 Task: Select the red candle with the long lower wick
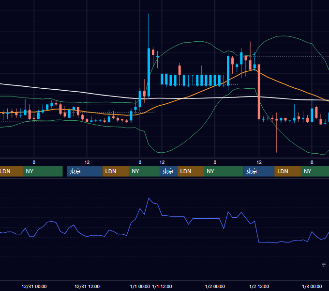click(277, 132)
